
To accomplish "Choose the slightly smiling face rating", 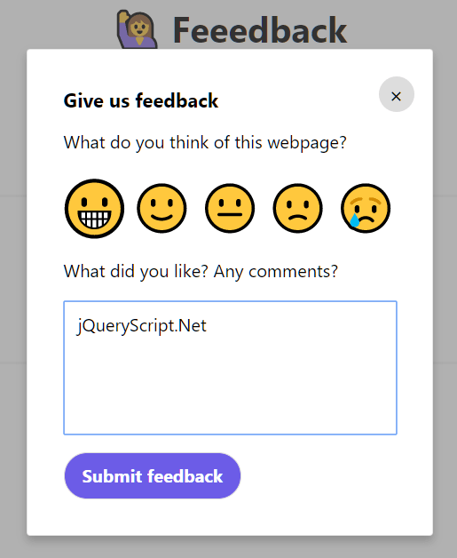I will pos(162,208).
